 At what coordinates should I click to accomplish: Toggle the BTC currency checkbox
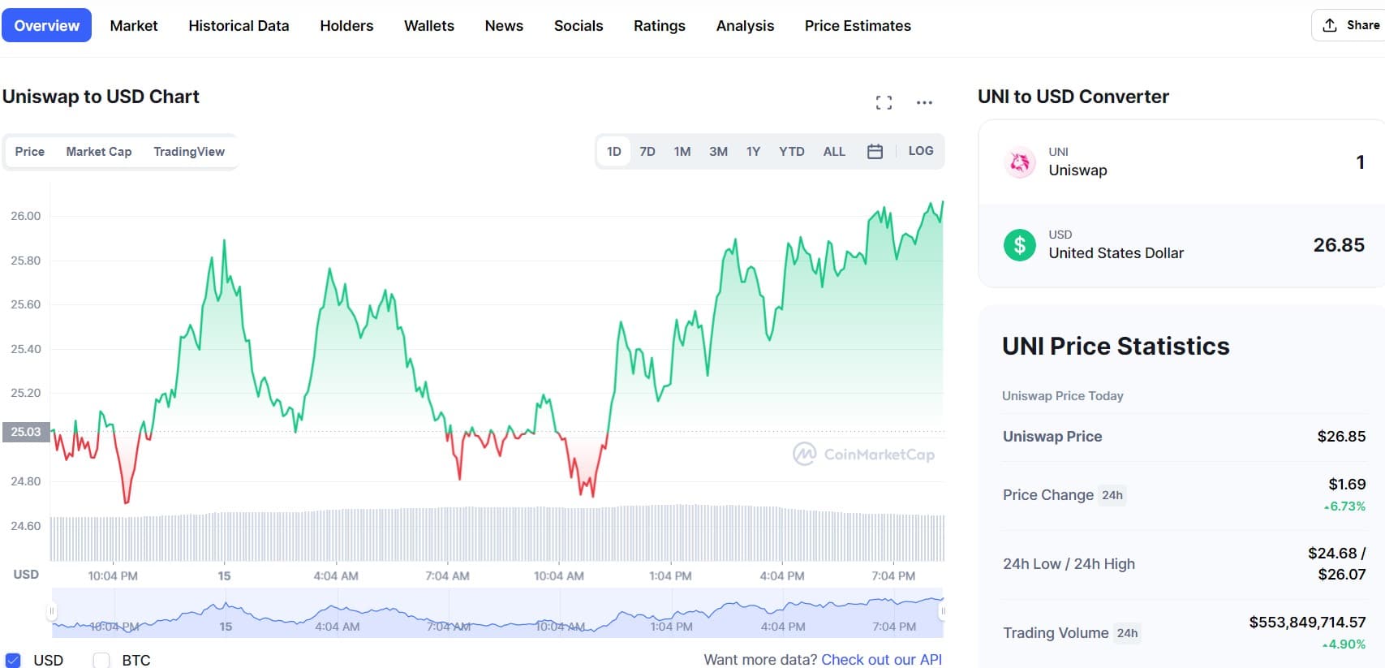tap(101, 660)
